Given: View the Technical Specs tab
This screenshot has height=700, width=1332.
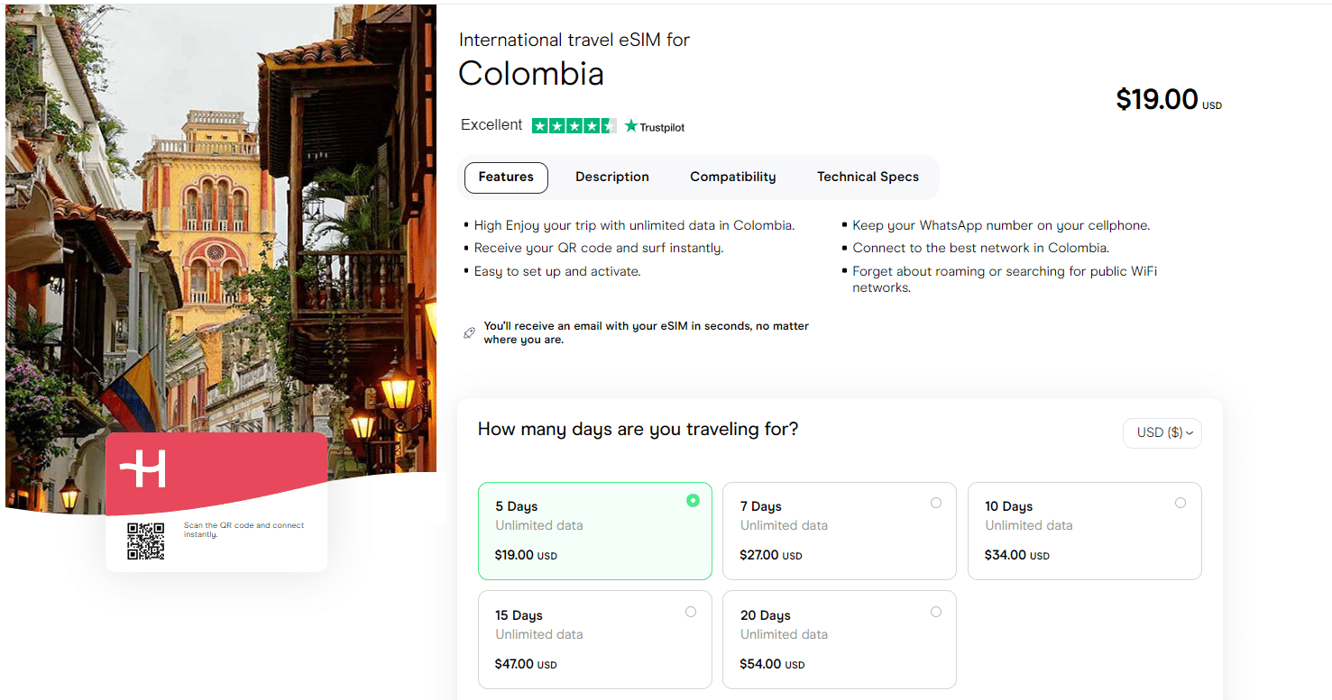Looking at the screenshot, I should click(867, 177).
